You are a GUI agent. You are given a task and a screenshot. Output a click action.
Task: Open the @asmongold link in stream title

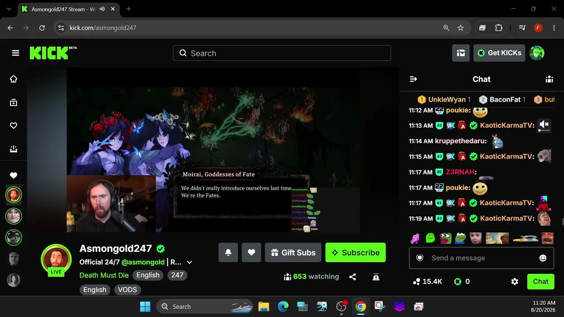[x=143, y=262]
